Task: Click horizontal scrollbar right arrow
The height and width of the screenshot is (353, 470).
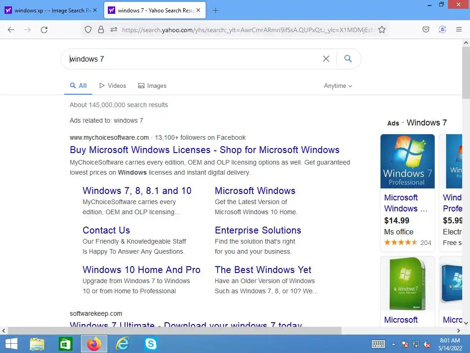Action: click(x=459, y=330)
